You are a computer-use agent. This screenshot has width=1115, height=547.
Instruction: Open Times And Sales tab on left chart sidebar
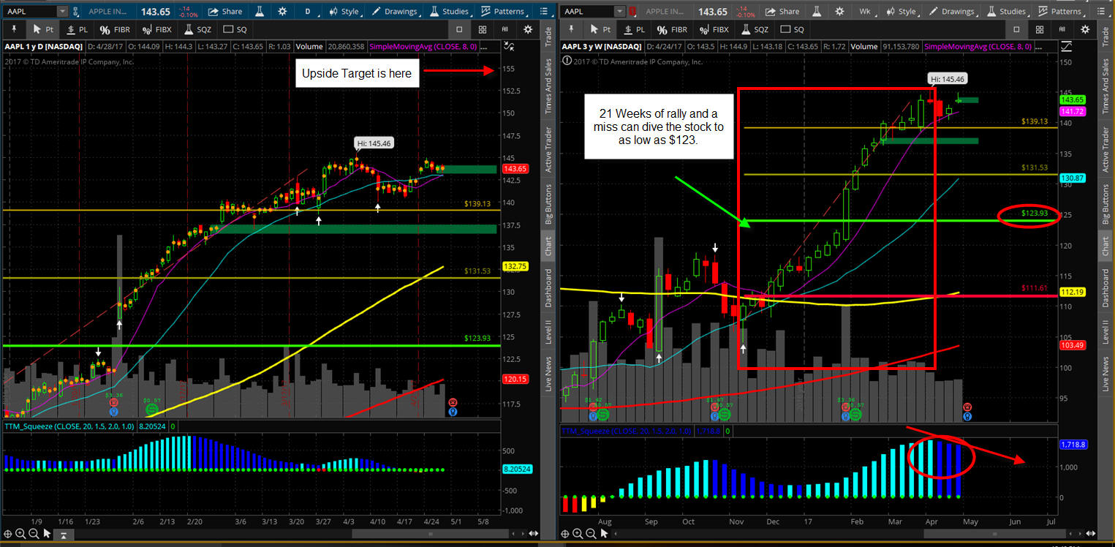pos(548,87)
